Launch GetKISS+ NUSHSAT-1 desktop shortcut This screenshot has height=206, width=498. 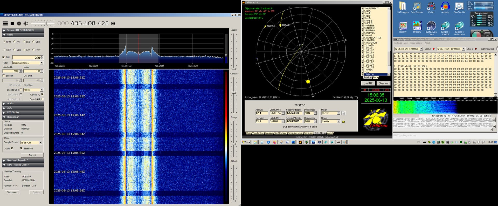[459, 29]
